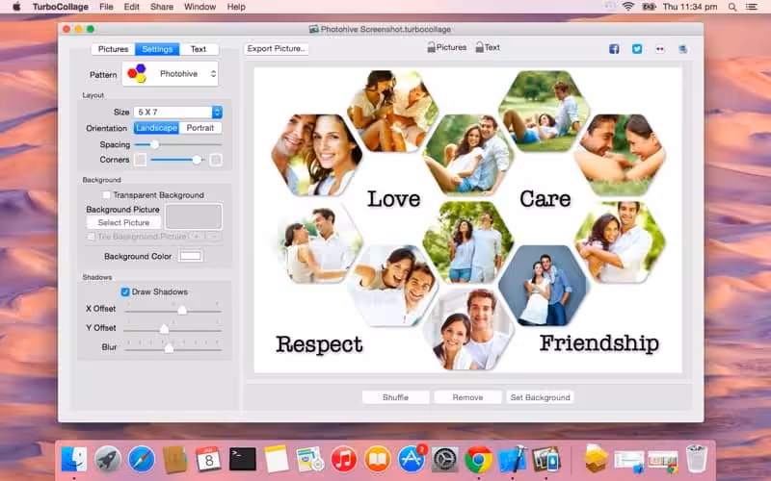Launch iTunes from the dock
The image size is (771, 481).
click(344, 460)
